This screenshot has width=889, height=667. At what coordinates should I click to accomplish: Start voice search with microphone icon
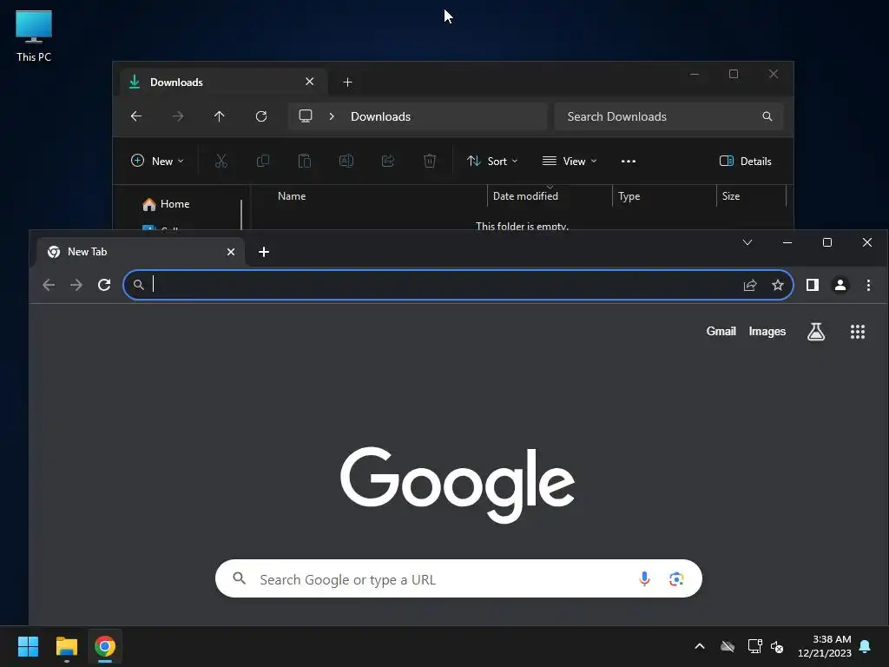[644, 578]
